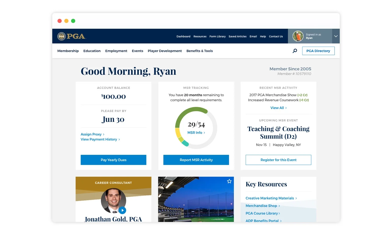Image resolution: width=392 pixels, height=235 pixels.
Task: Favorite the driving range photo with star icon
Action: [229, 181]
